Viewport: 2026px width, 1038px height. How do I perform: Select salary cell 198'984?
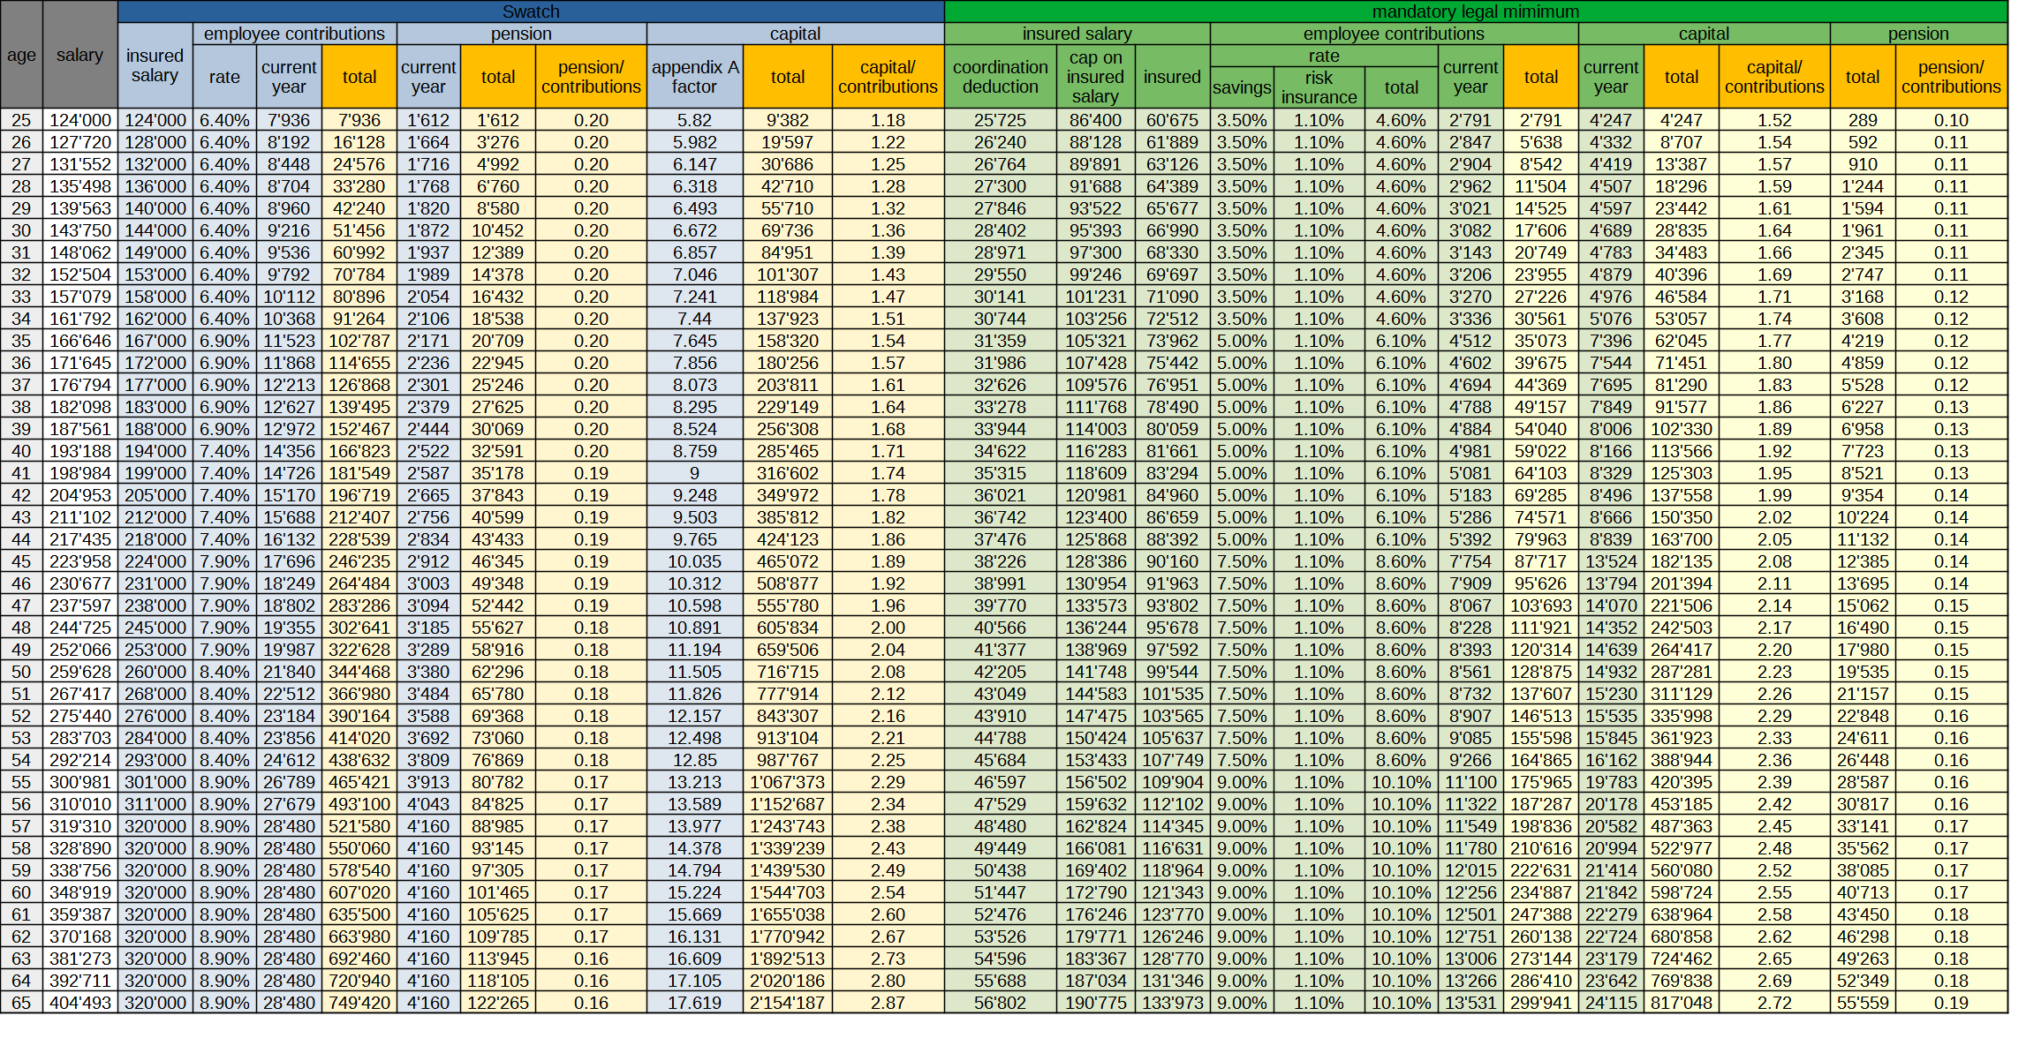[x=80, y=473]
